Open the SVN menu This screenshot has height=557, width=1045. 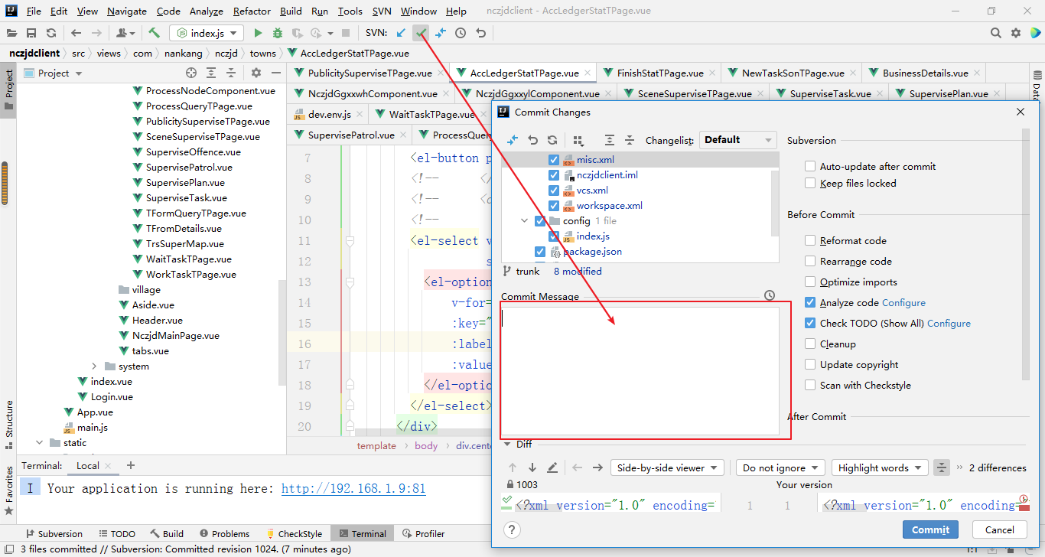382,11
